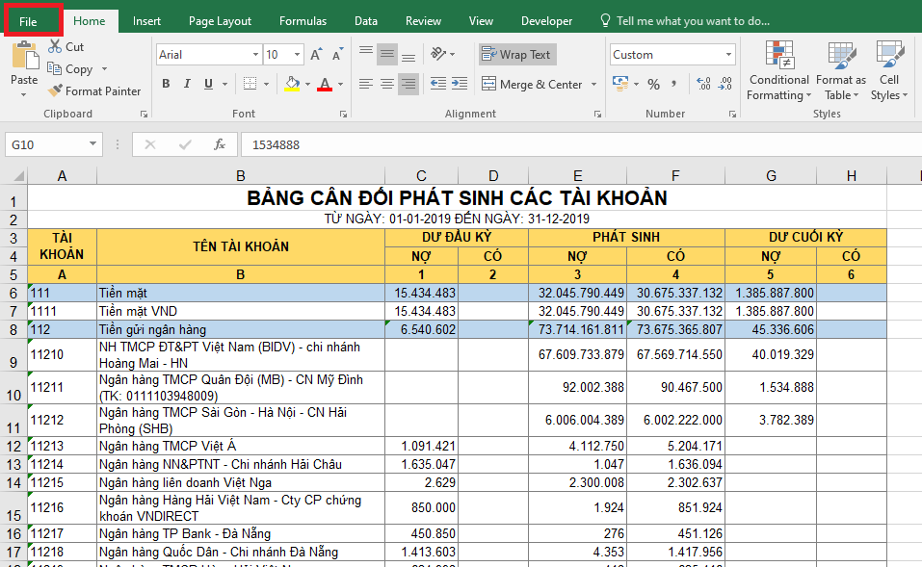Click the Merge & Center button
The image size is (922, 567).
(x=540, y=84)
